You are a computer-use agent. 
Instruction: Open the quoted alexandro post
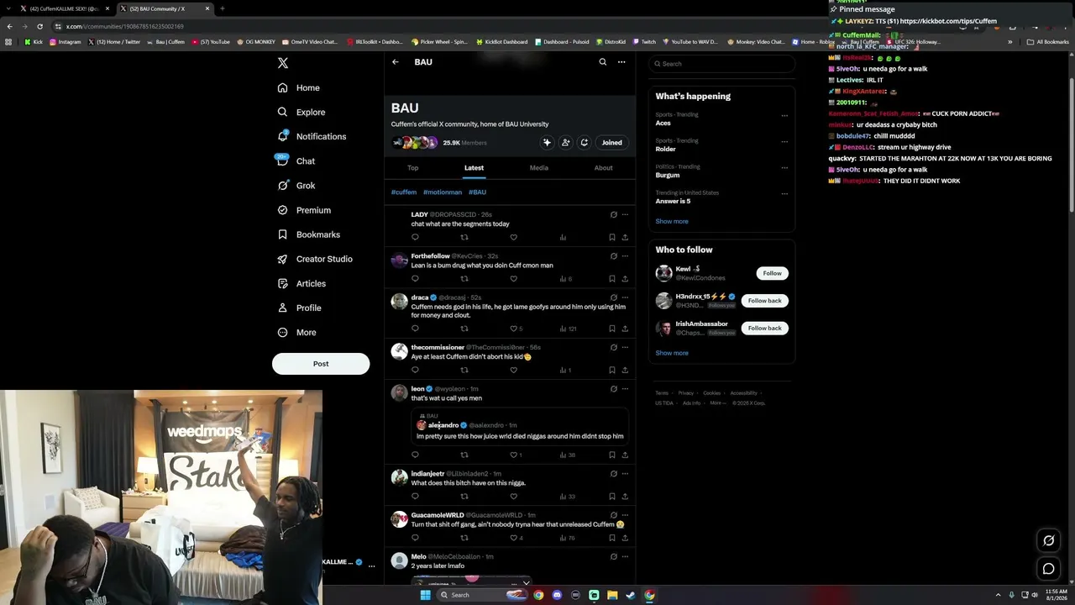tap(520, 426)
